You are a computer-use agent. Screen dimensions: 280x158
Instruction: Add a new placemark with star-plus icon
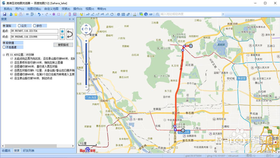81,14
